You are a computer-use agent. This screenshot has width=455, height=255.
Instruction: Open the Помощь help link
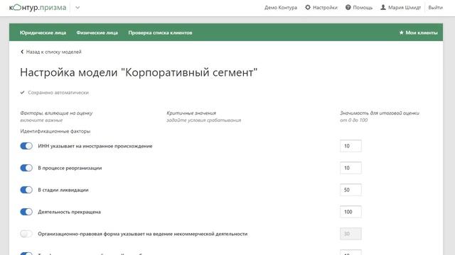[363, 8]
